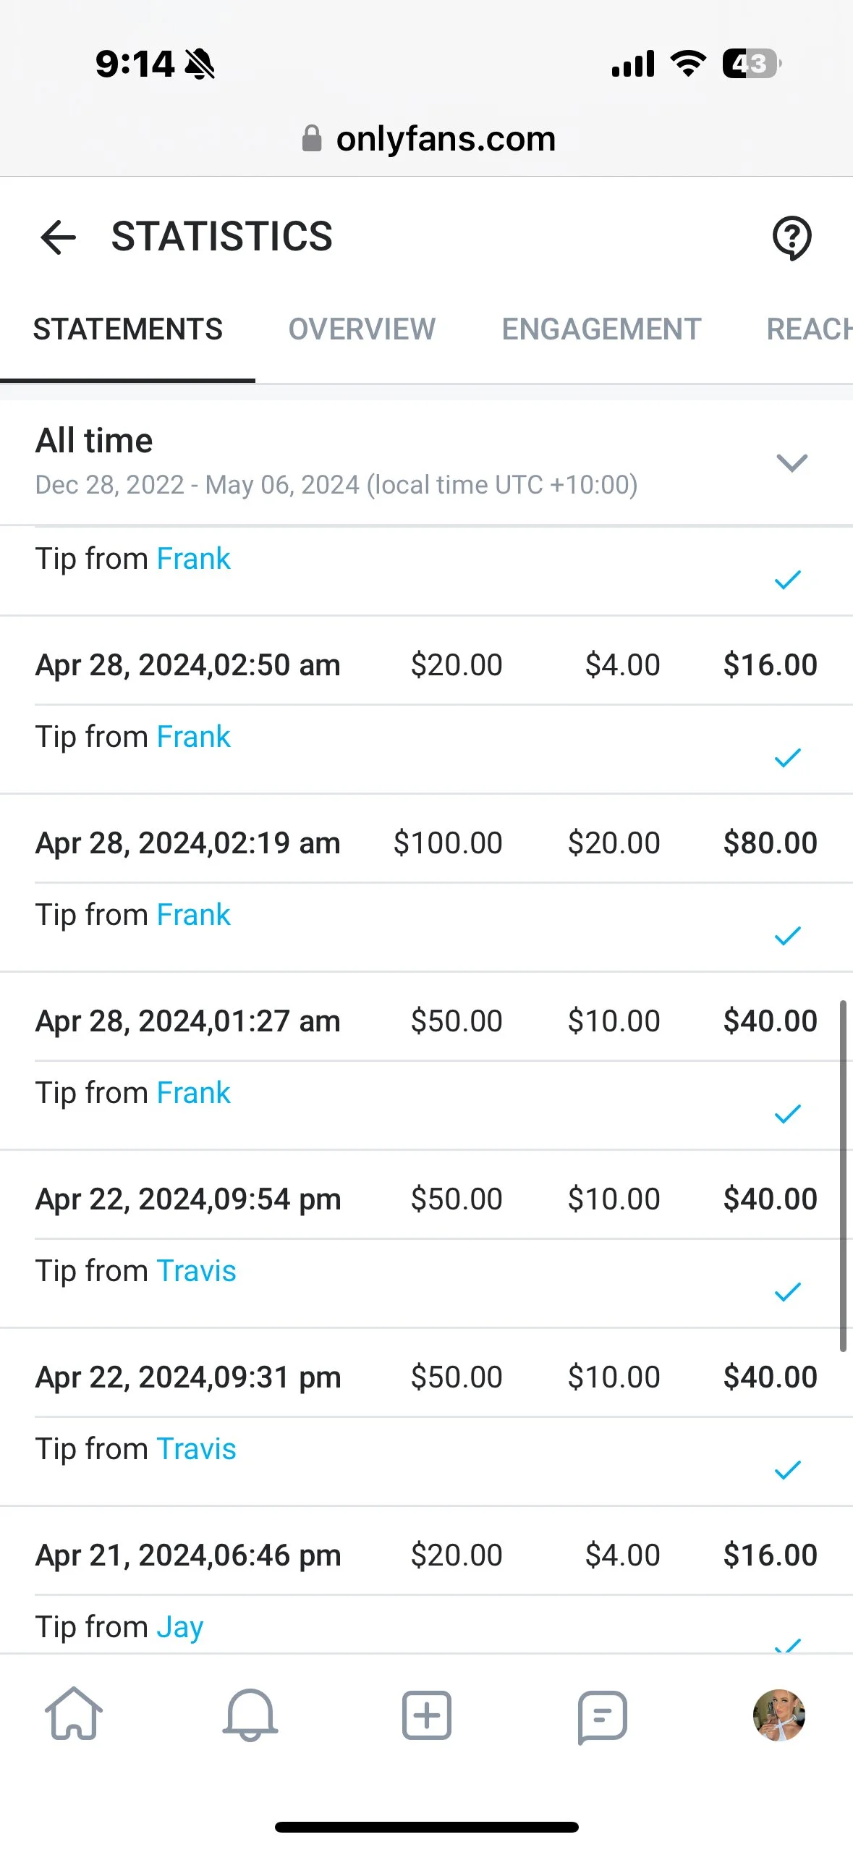The height and width of the screenshot is (1850, 853).
Task: Tap the lock icon beside onlyfans.com
Action: (312, 138)
